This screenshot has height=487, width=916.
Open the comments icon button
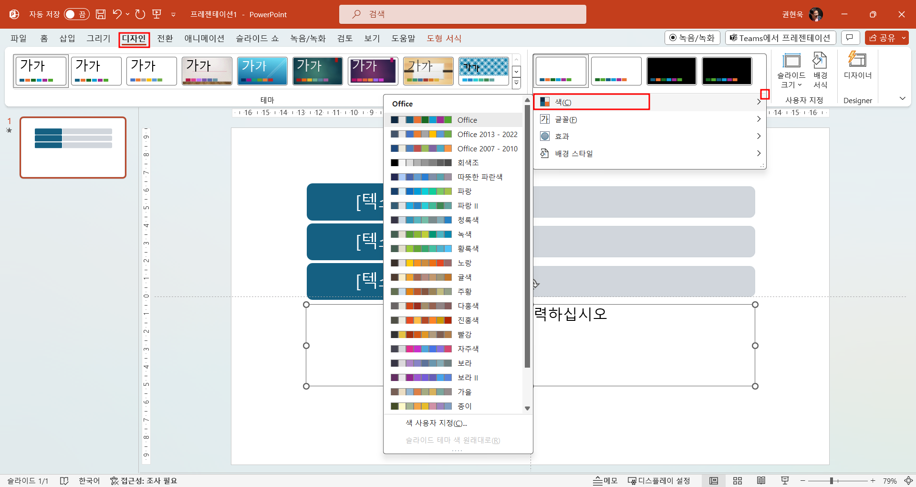850,38
